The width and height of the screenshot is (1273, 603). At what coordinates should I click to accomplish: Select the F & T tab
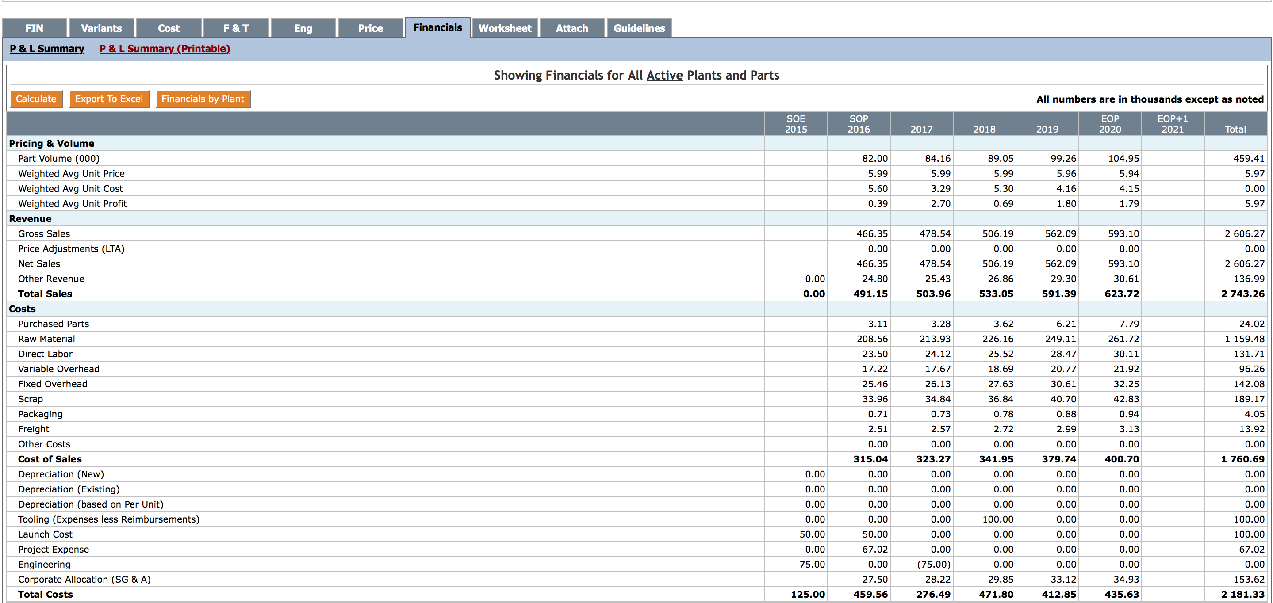point(236,28)
